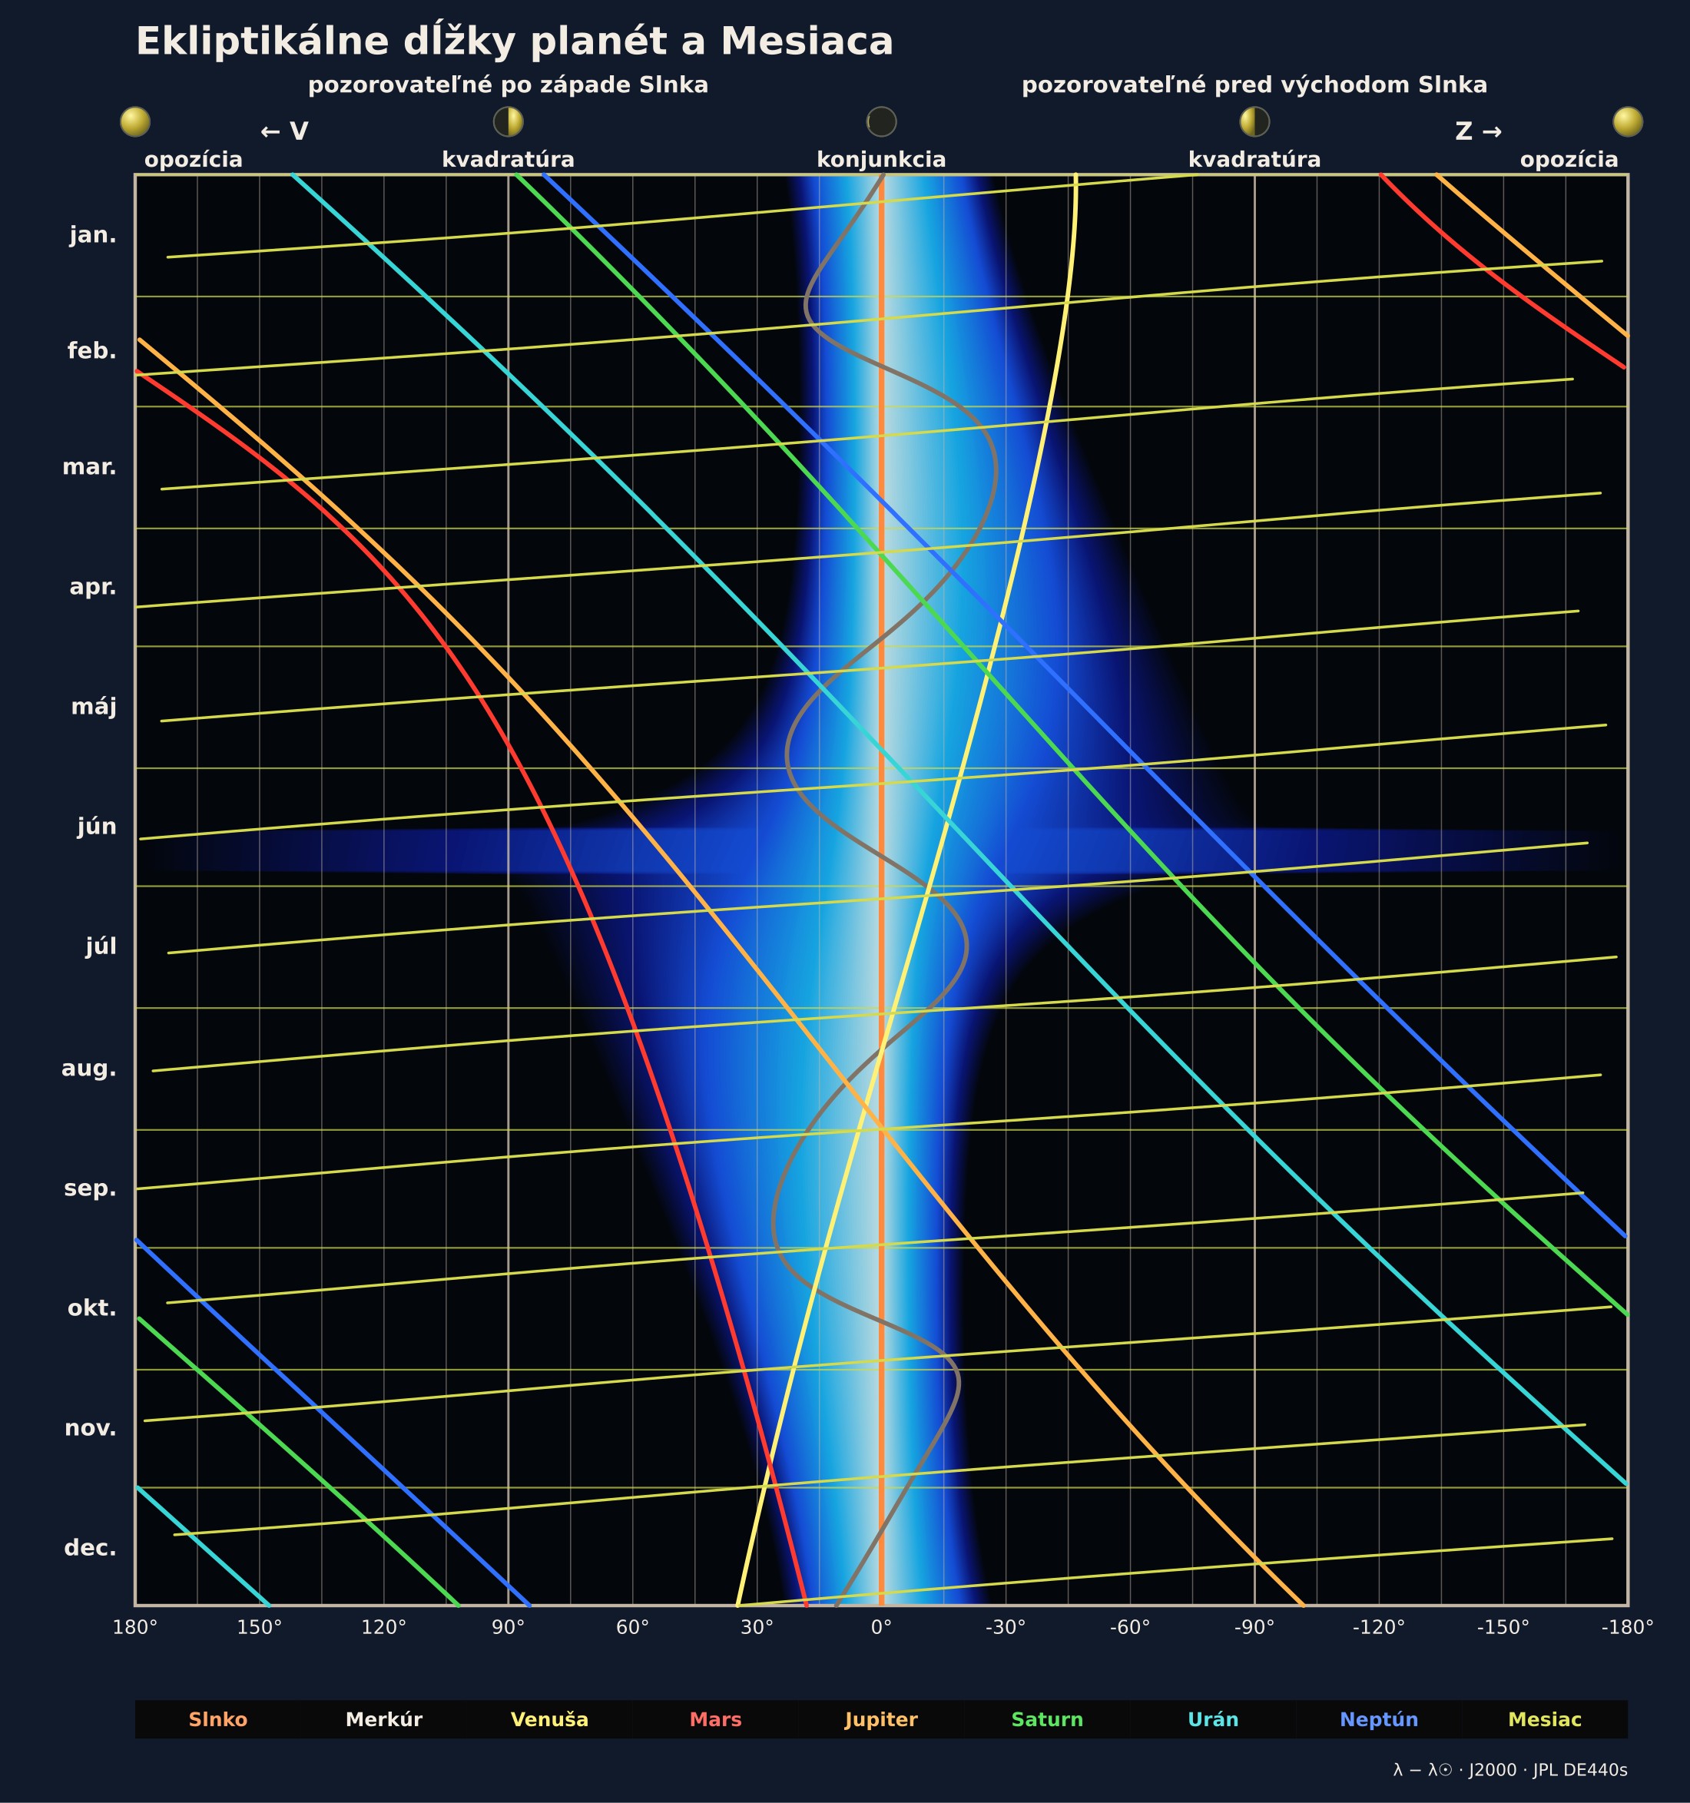Select the Saturn legend entry
1690x1803 pixels.
(x=1048, y=1719)
